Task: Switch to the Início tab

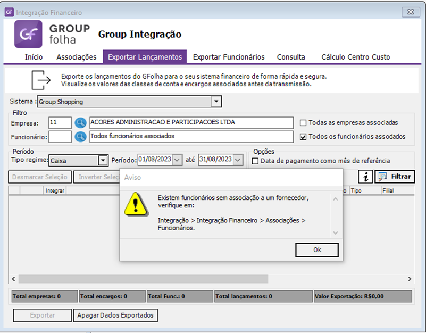Action: (34, 57)
